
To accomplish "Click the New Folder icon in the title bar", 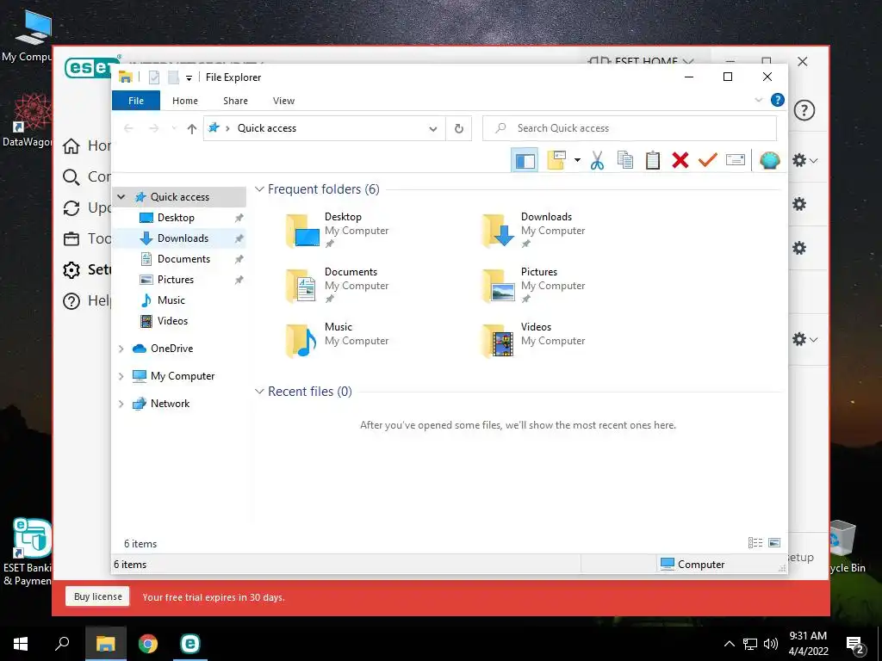I will 174,77.
